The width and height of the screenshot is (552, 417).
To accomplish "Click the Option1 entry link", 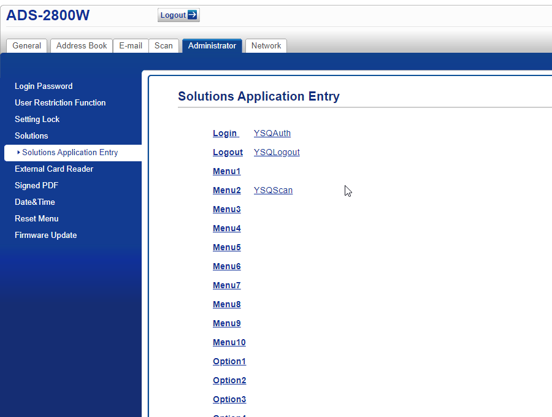I will coord(229,362).
